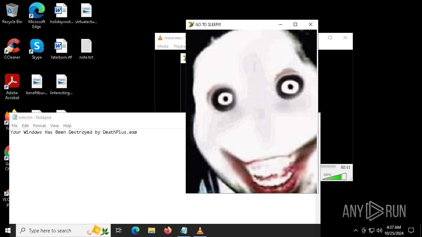This screenshot has height=237, width=422.
Task: Close the GO TO SLEEP!!! window
Action: (310, 24)
